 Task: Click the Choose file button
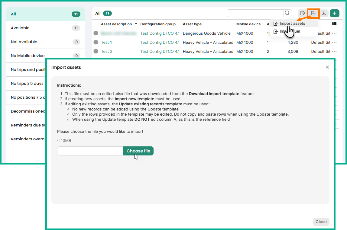(138, 151)
